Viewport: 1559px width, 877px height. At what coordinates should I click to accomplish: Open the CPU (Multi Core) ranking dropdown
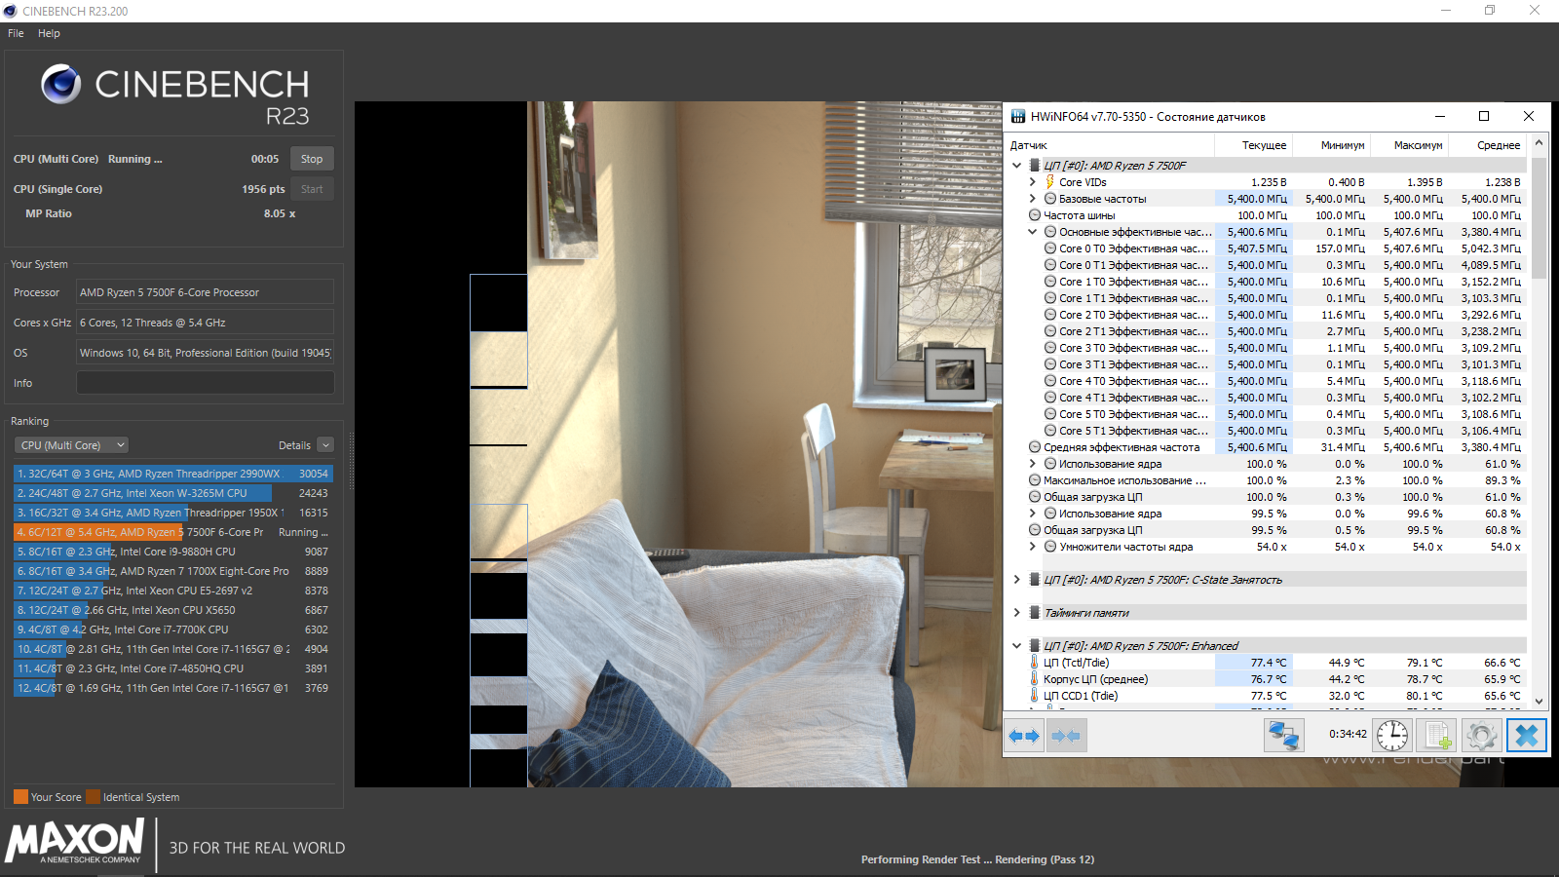click(x=72, y=445)
